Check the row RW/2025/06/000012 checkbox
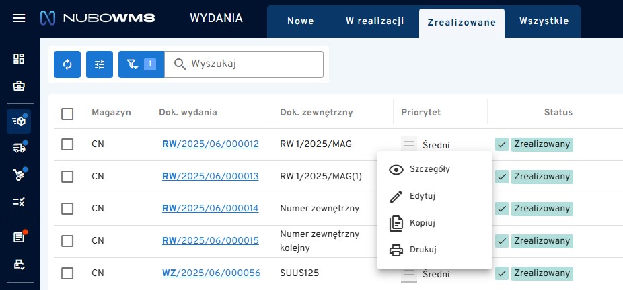623x290 pixels. pyautogui.click(x=67, y=144)
